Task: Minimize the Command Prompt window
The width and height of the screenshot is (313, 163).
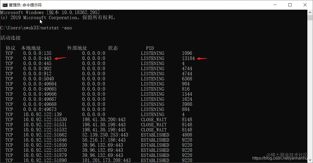Action: tap(275, 5)
